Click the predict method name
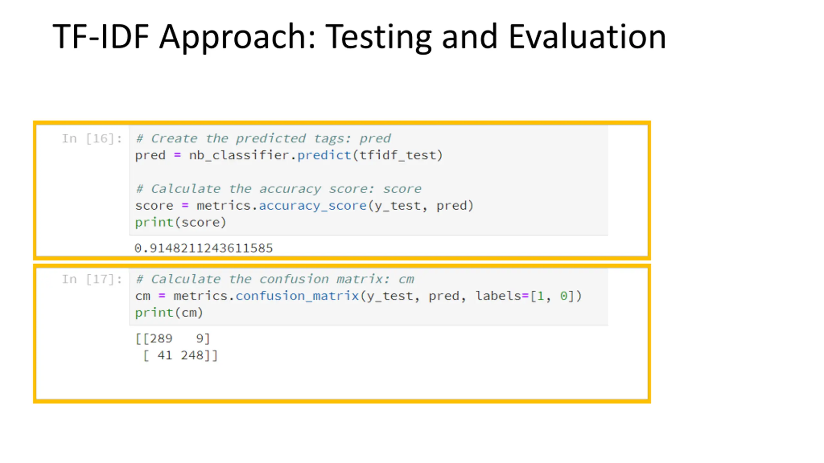Image resolution: width=824 pixels, height=463 pixels. pos(324,155)
